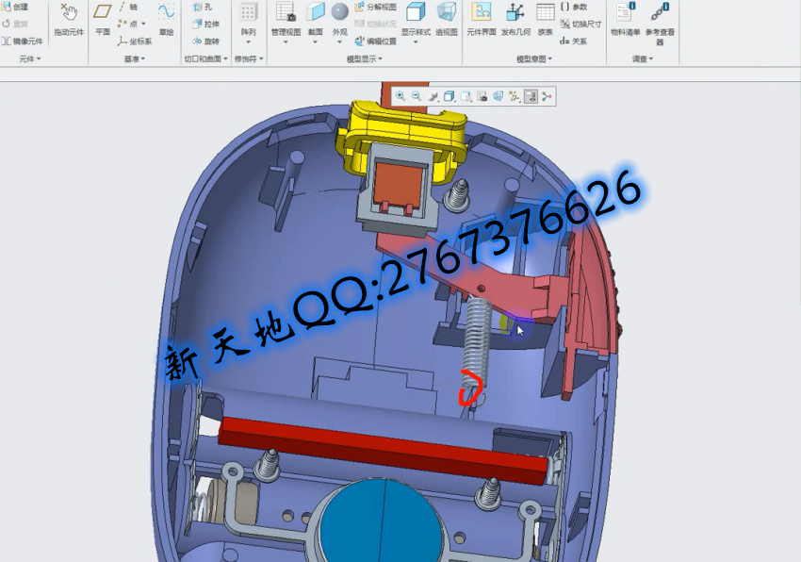Click the zoom in magnifier icon
The width and height of the screenshot is (801, 562).
point(400,96)
